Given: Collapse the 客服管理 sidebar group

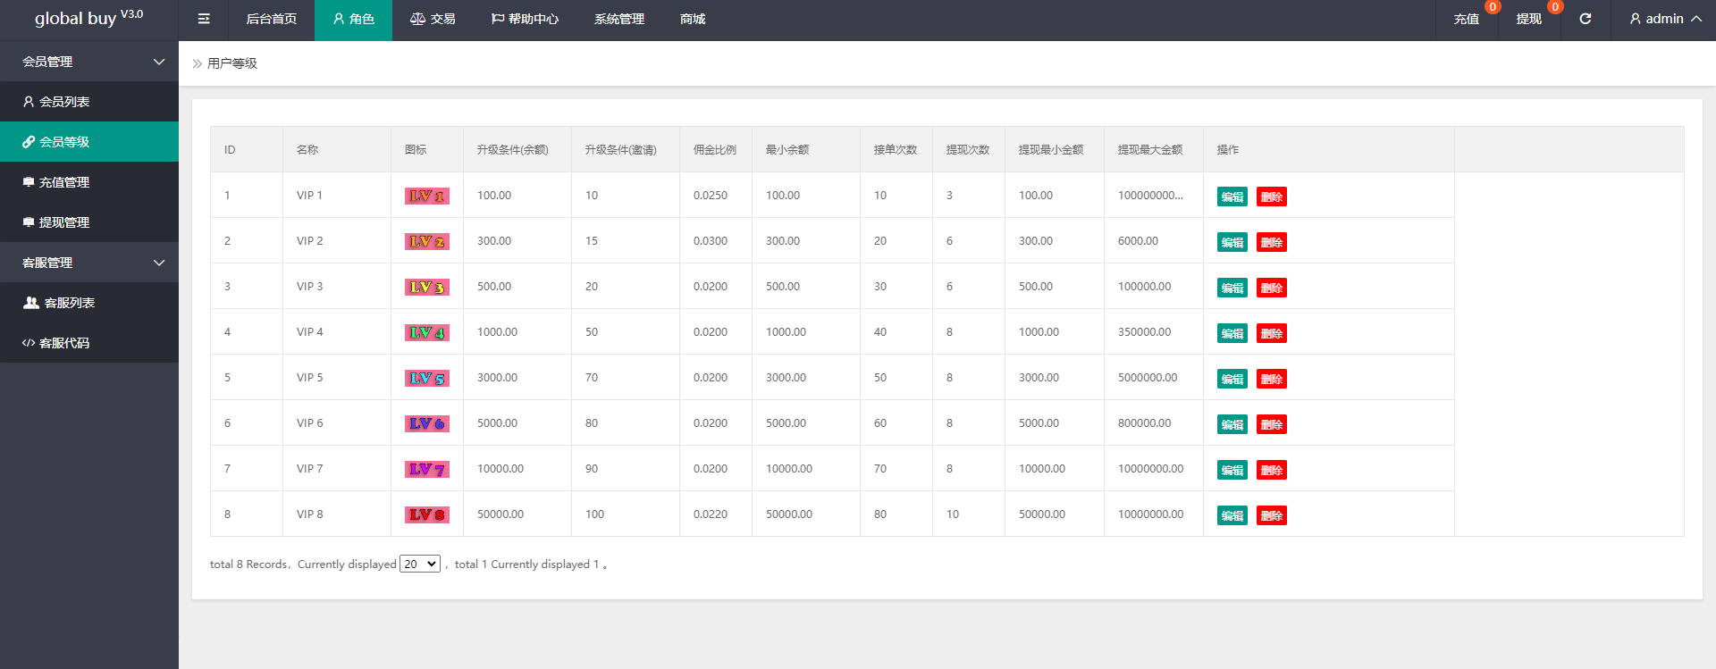Looking at the screenshot, I should pos(89,263).
